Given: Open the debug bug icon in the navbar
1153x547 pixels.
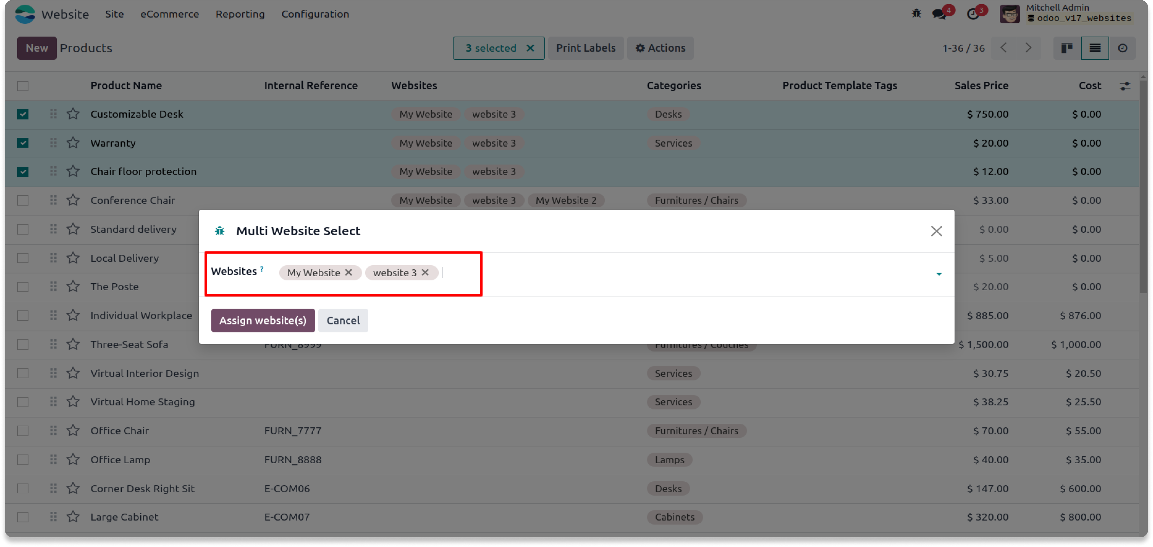Looking at the screenshot, I should pos(916,13).
